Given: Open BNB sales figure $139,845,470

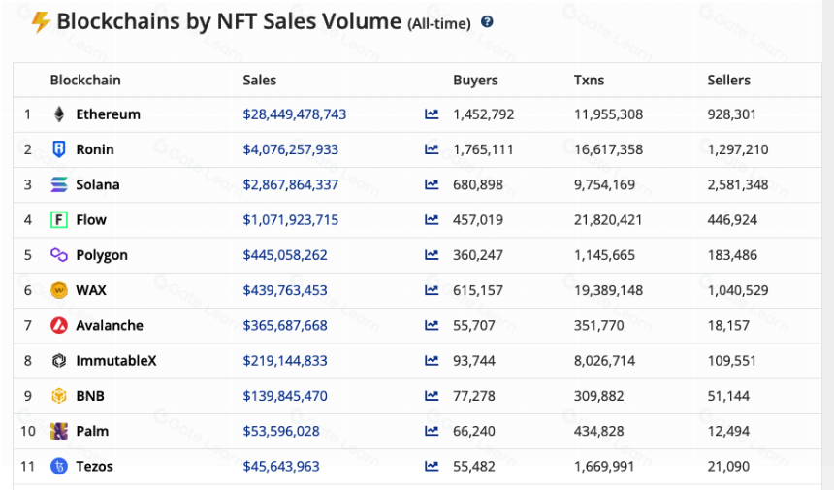Looking at the screenshot, I should [x=285, y=396].
